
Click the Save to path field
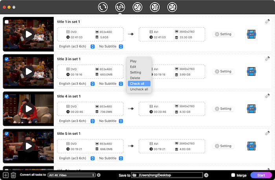pyautogui.click(x=169, y=175)
